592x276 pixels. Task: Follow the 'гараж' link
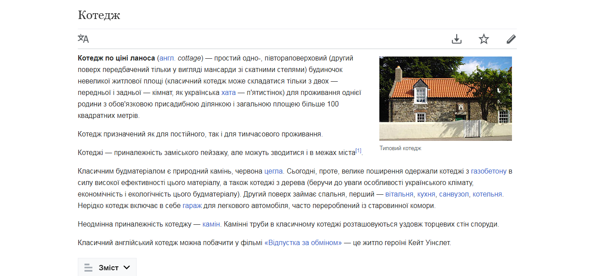(192, 206)
